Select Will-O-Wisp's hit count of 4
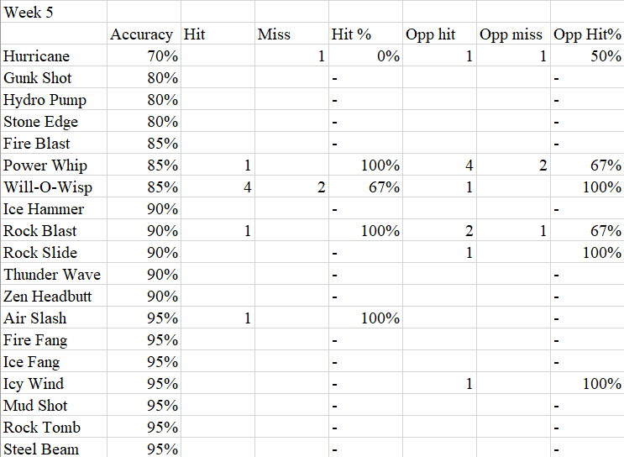 tap(218, 187)
